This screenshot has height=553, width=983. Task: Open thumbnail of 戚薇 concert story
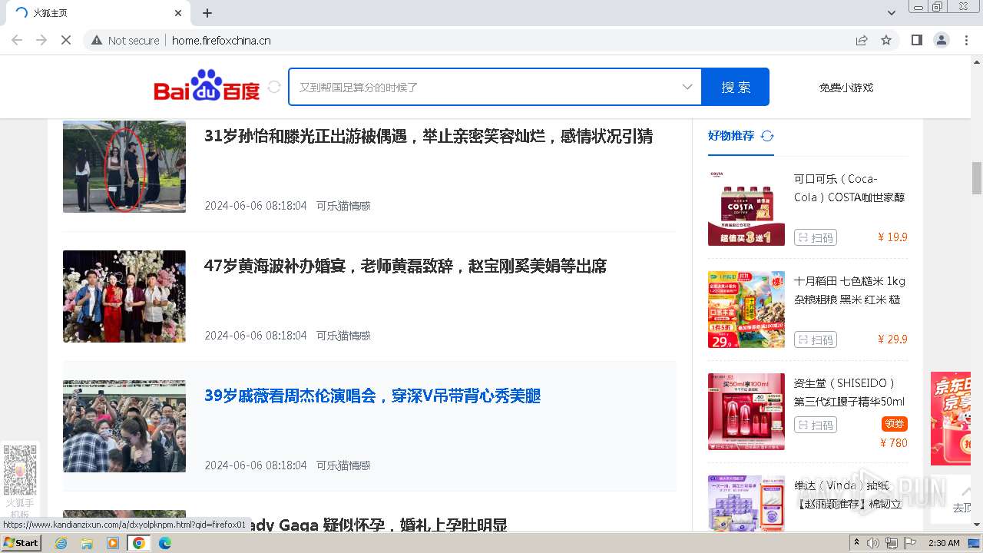point(124,426)
